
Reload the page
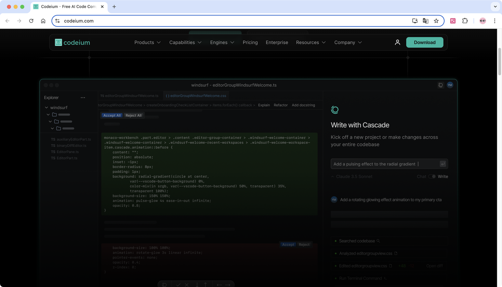31,21
